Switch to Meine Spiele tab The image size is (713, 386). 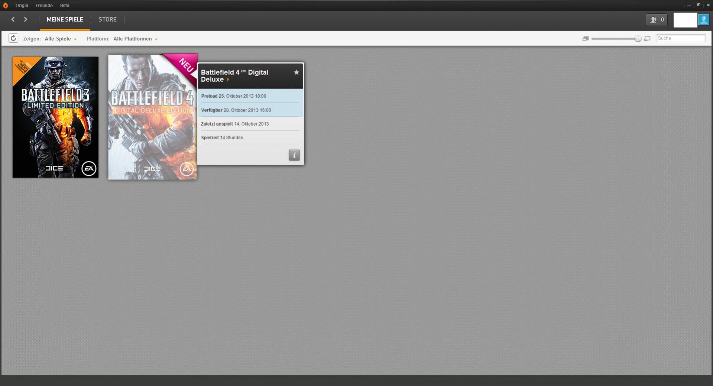coord(65,19)
